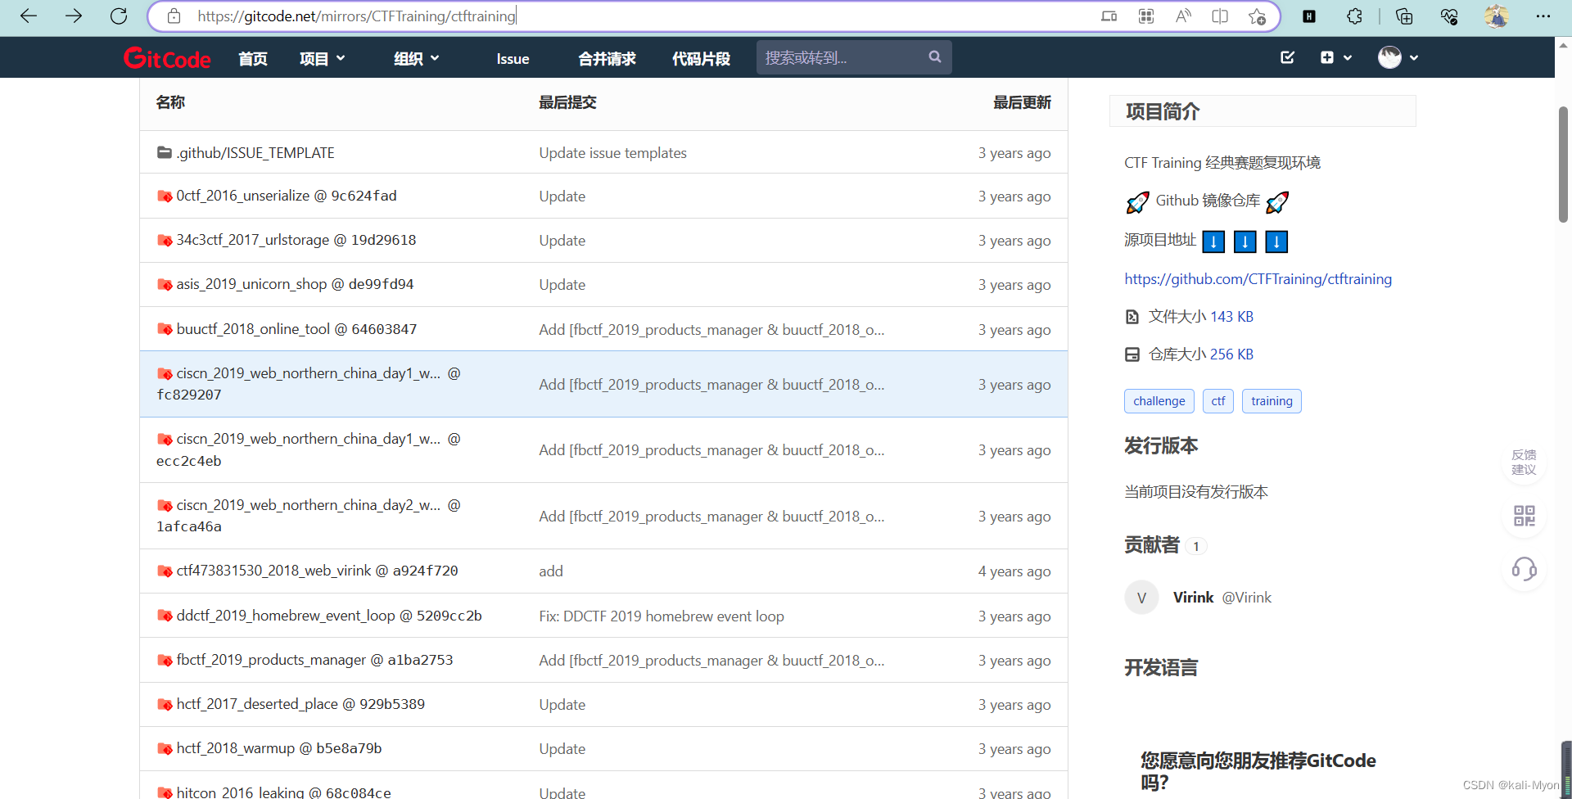Viewport: 1572px width, 799px height.
Task: Expand the 项目 dropdown
Action: (322, 57)
